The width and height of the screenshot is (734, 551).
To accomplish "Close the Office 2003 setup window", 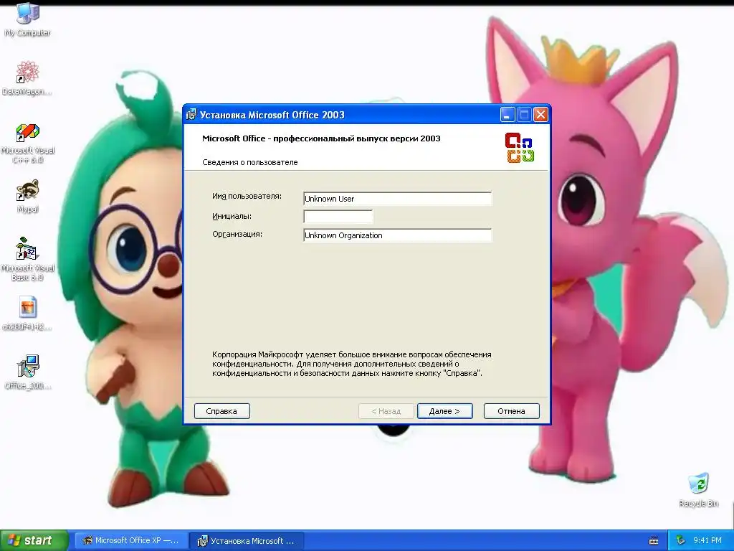I will coord(540,114).
